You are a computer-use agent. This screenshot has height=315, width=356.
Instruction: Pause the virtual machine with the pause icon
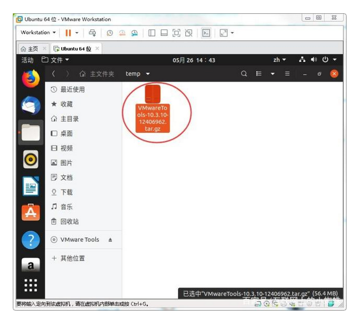68,33
